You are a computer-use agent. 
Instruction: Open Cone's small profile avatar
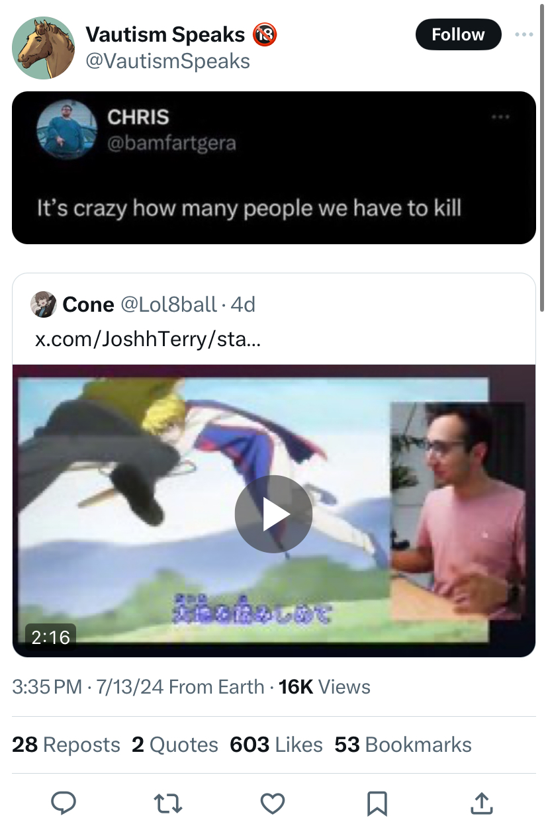44,304
